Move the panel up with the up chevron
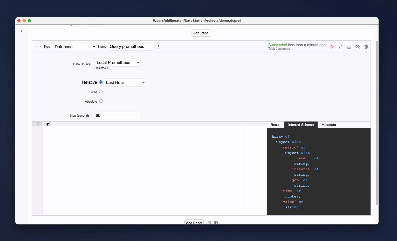The image size is (397, 241). click(37, 47)
